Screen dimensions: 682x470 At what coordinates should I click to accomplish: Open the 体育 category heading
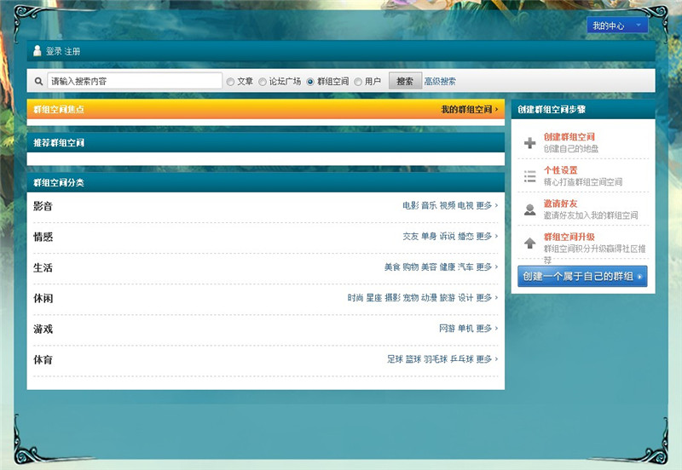[43, 359]
